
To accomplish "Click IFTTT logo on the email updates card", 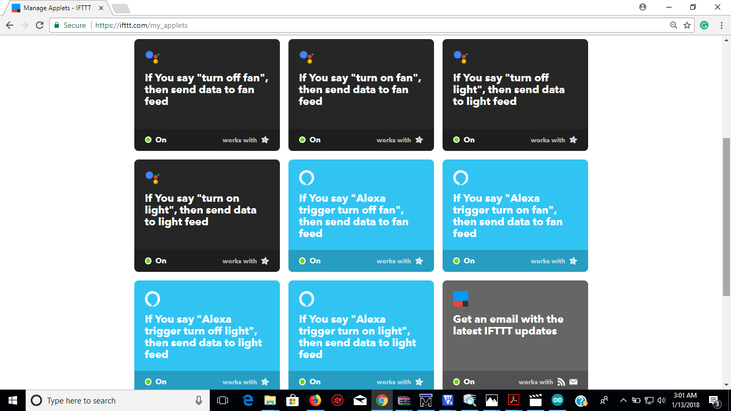I will click(x=461, y=299).
